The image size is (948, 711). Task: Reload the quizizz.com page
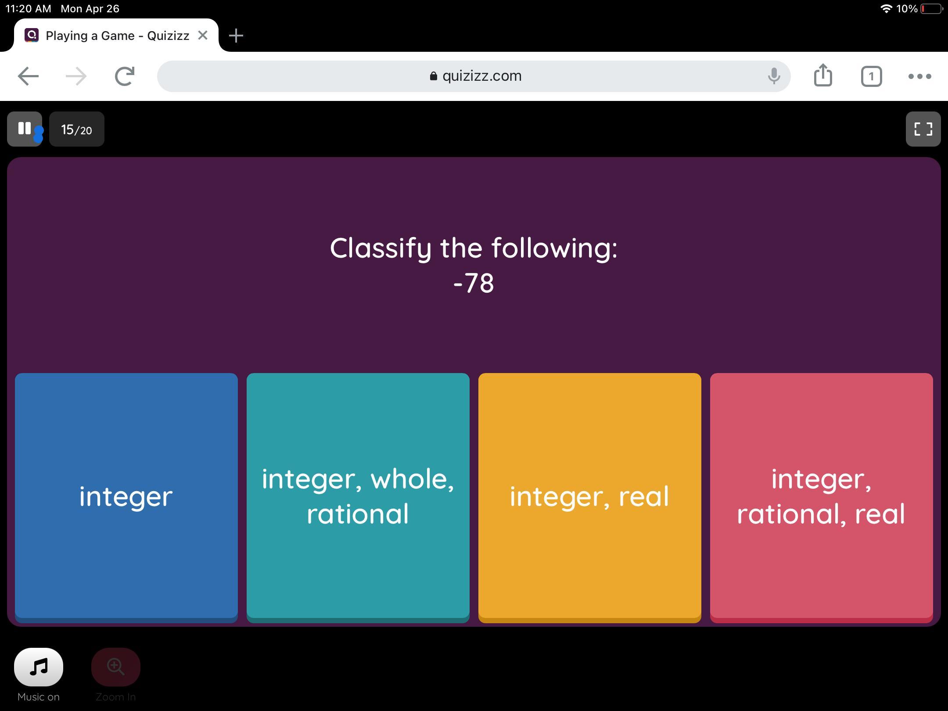(125, 76)
